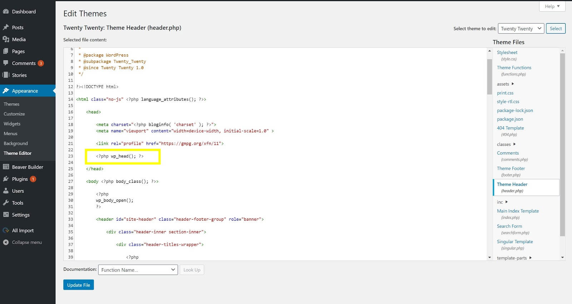
Task: Expand the inc folder
Action: pos(502,202)
